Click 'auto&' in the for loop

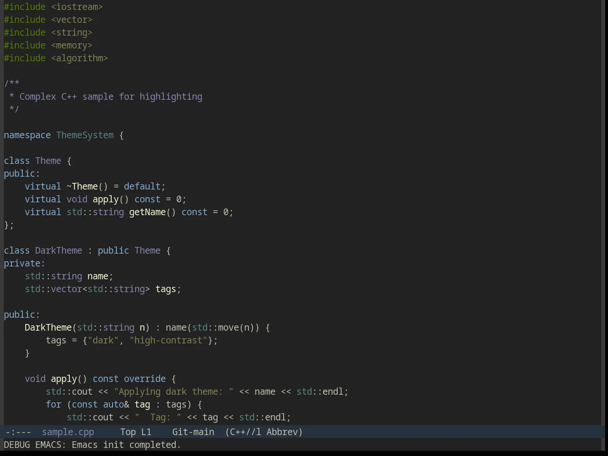(116, 404)
